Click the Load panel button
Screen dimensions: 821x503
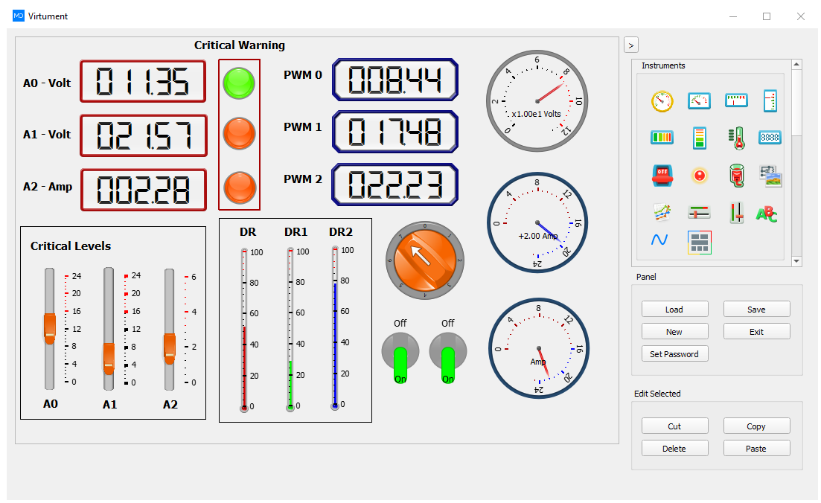coord(674,310)
